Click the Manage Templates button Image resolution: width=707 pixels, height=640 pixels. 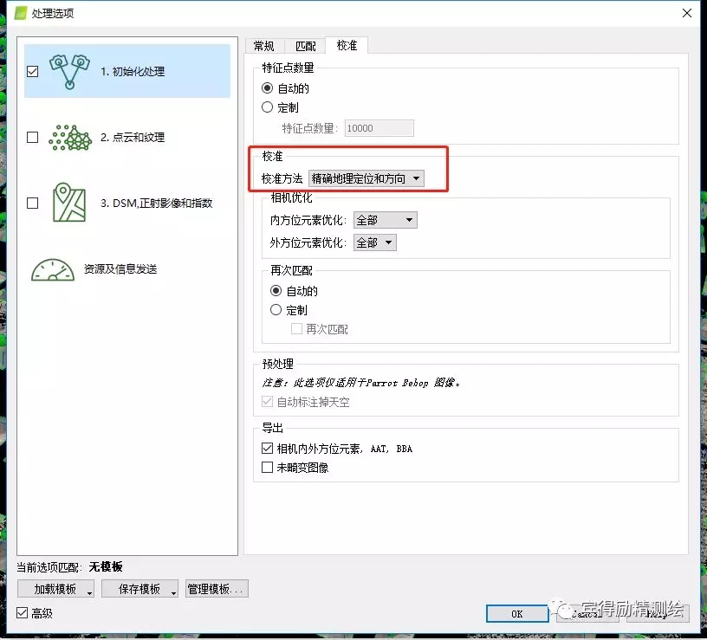point(217,589)
